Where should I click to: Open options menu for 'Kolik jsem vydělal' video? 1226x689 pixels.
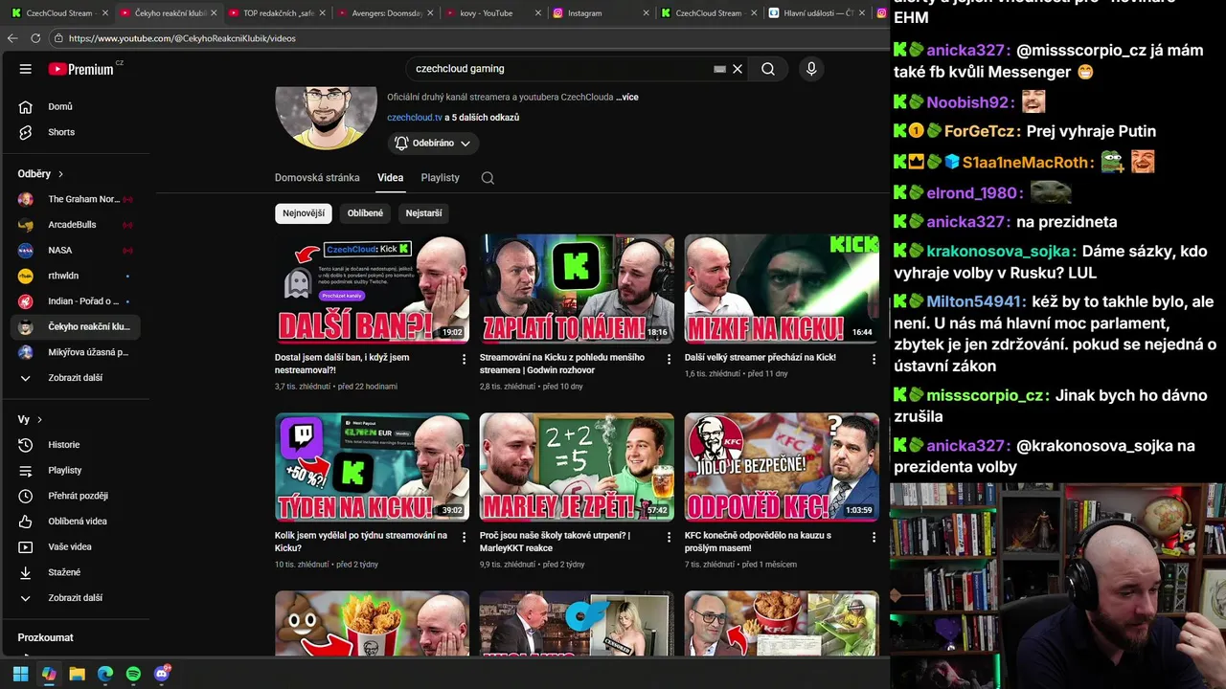[x=465, y=537]
